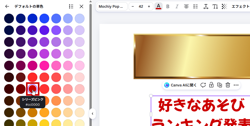Viewport: 250px width, 126px height.
Task: Toggle italic formatting
Action: 177,6
